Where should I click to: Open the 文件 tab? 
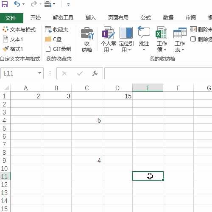point(11,18)
